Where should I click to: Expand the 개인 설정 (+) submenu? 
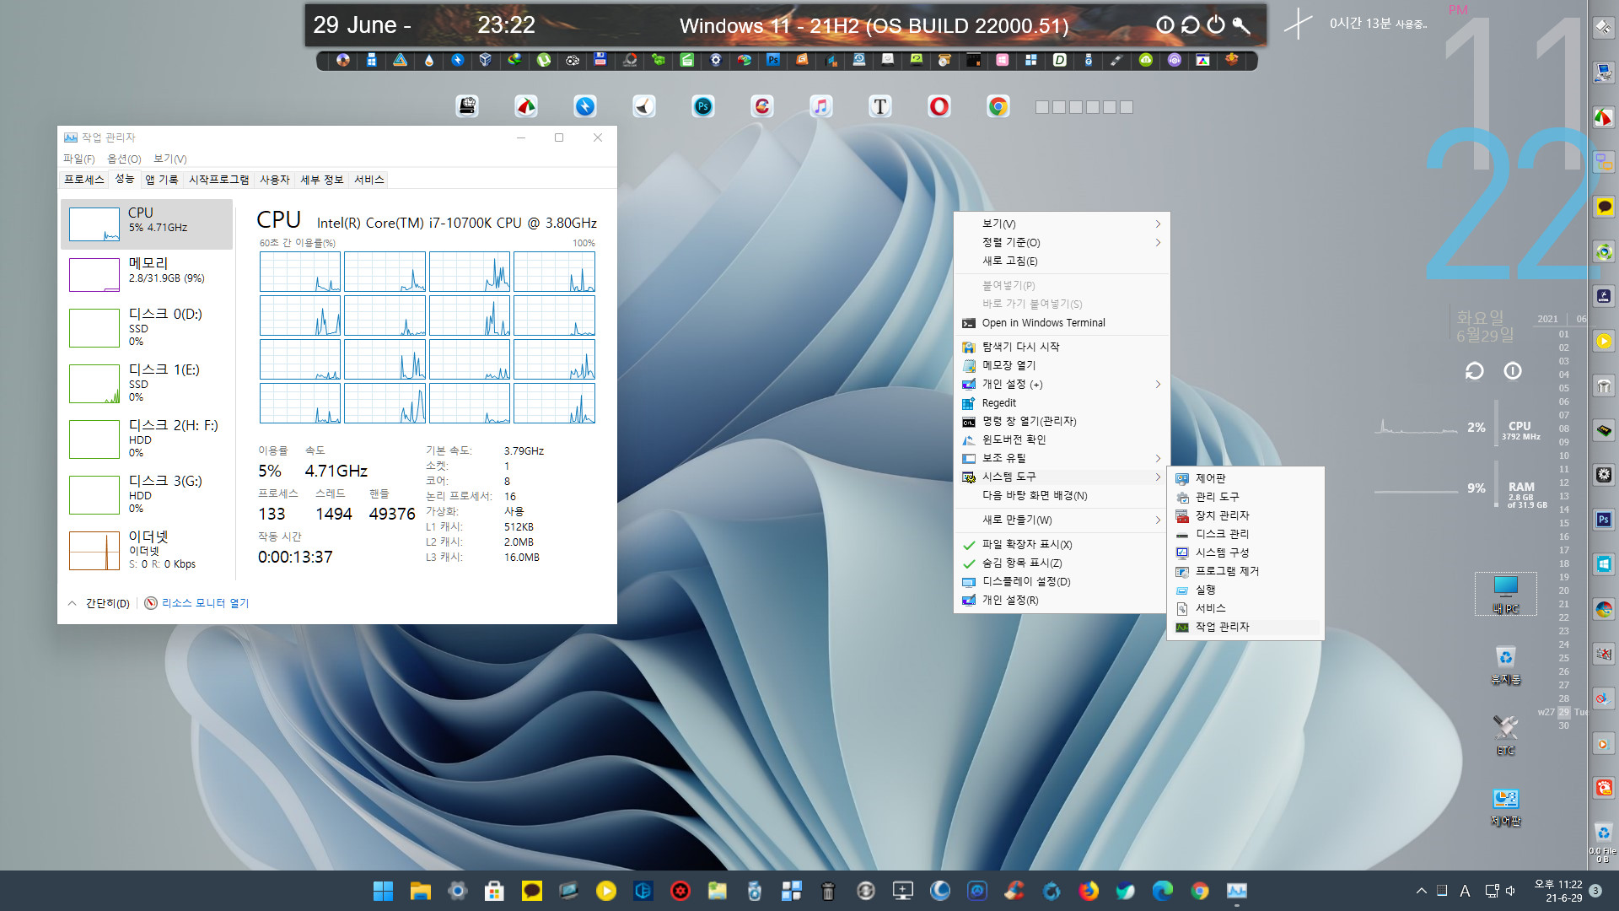[x=1061, y=385]
